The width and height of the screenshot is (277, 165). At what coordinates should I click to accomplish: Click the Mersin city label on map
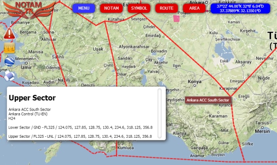[262, 131]
